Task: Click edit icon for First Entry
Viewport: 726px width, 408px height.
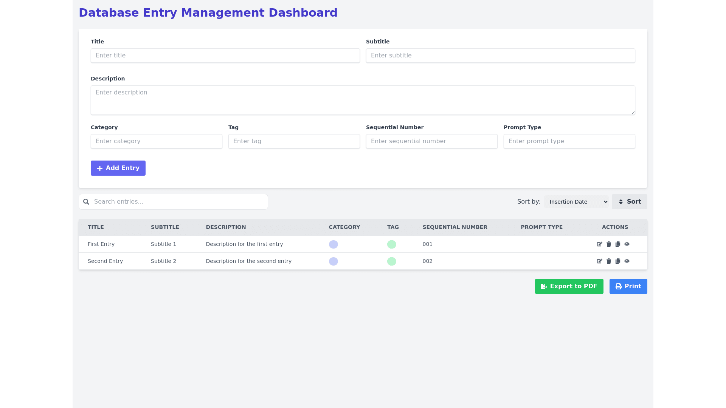Action: (x=599, y=244)
